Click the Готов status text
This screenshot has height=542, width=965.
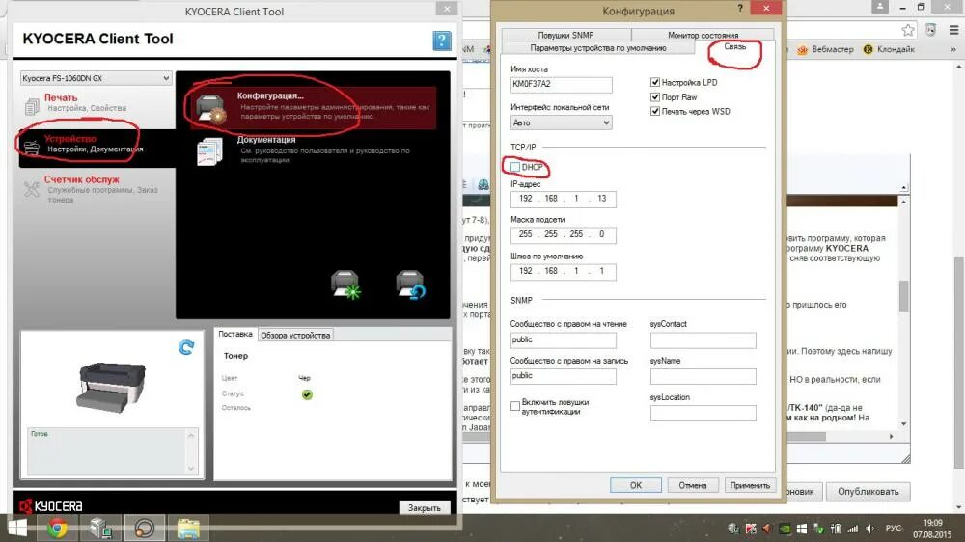click(x=40, y=434)
